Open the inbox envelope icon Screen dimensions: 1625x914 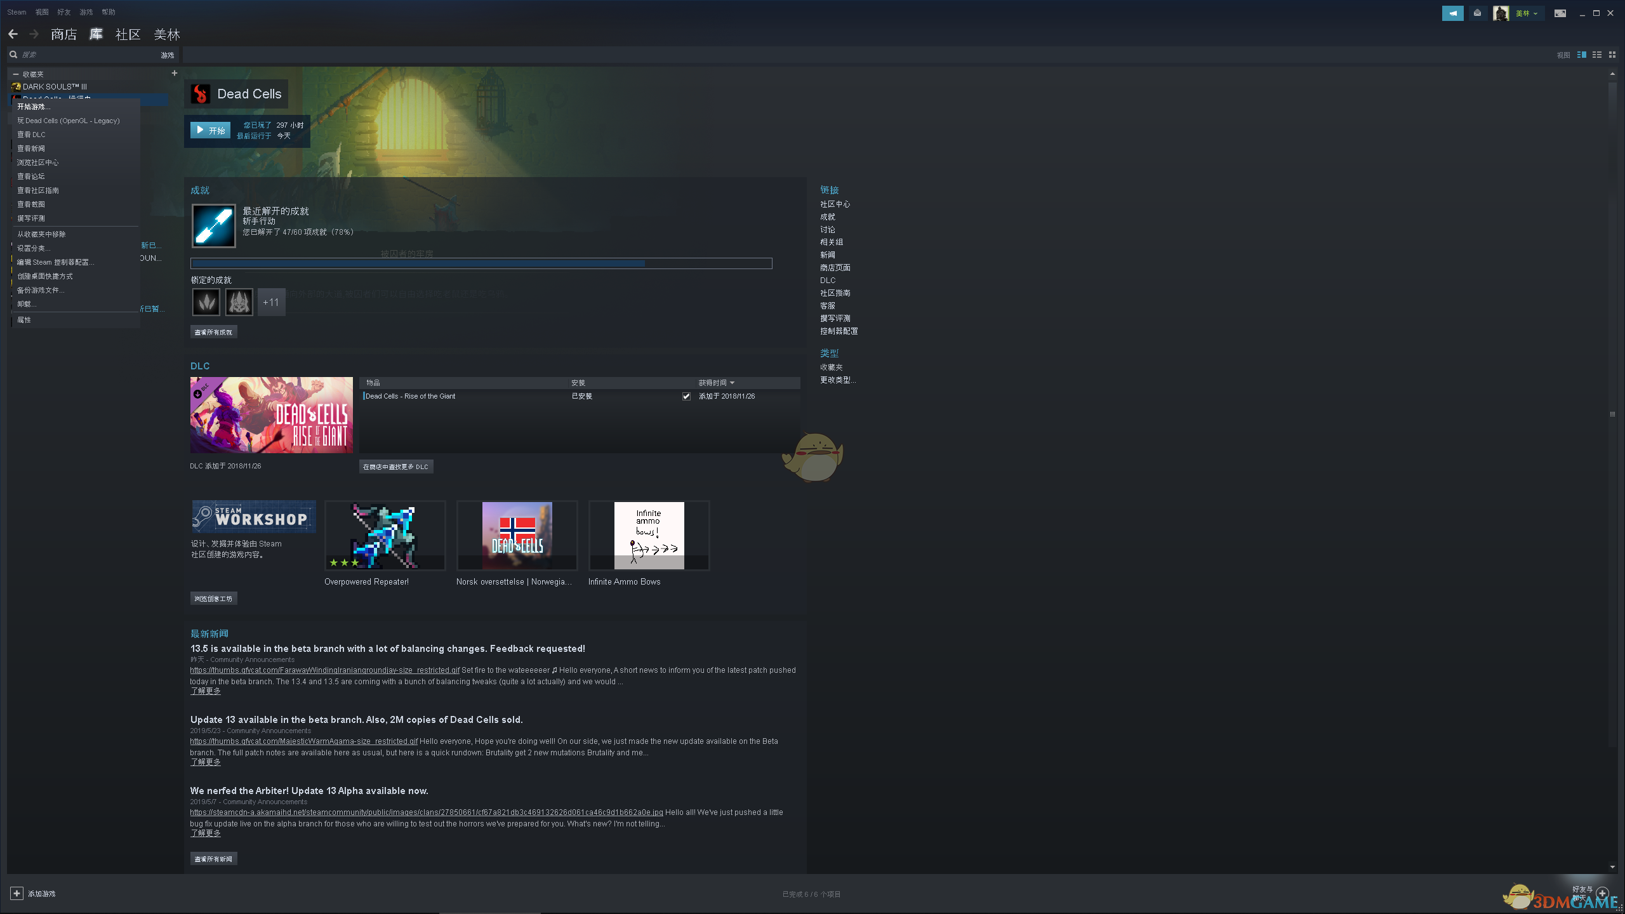click(1478, 13)
